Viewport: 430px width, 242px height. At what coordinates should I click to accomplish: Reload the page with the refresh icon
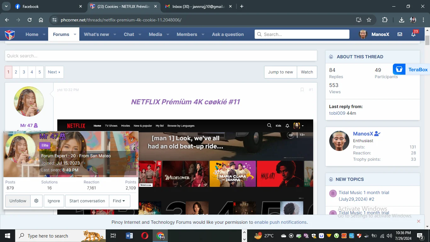click(30, 20)
